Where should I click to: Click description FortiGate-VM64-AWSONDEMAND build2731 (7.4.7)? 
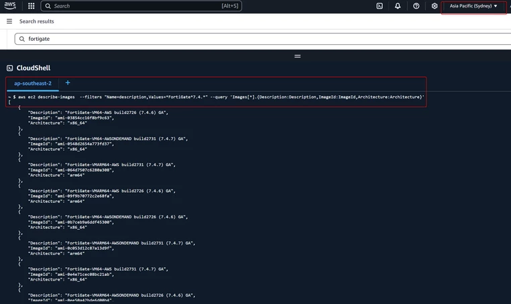(108, 139)
